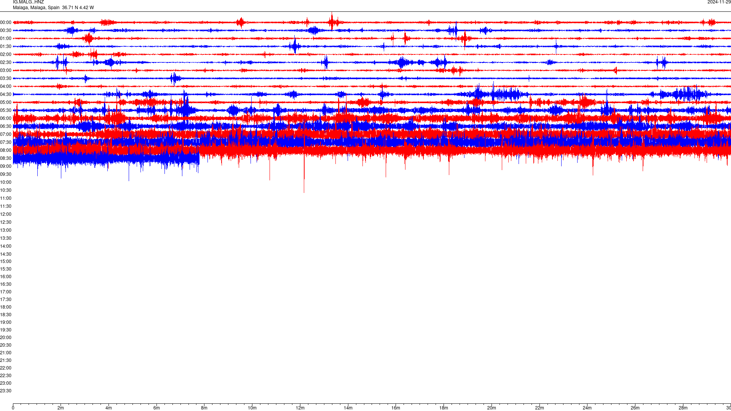Select the 12:00 time row label

pyautogui.click(x=6, y=214)
